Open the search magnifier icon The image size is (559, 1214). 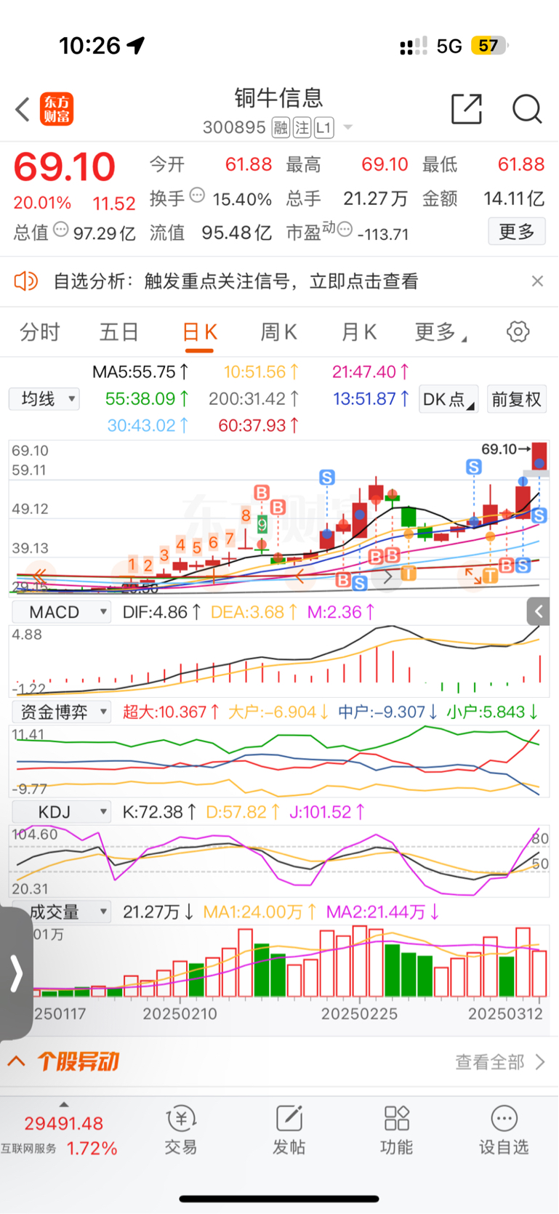[x=527, y=110]
